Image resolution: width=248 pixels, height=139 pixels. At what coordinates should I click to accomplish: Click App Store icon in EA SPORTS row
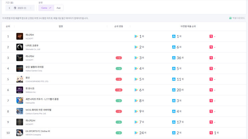tap(174, 133)
